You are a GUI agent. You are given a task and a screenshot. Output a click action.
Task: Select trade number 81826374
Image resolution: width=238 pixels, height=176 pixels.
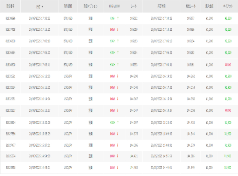11,156
